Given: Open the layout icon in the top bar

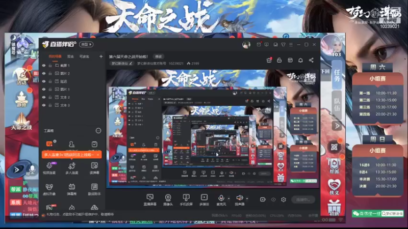Looking at the screenshot, I should 290,60.
